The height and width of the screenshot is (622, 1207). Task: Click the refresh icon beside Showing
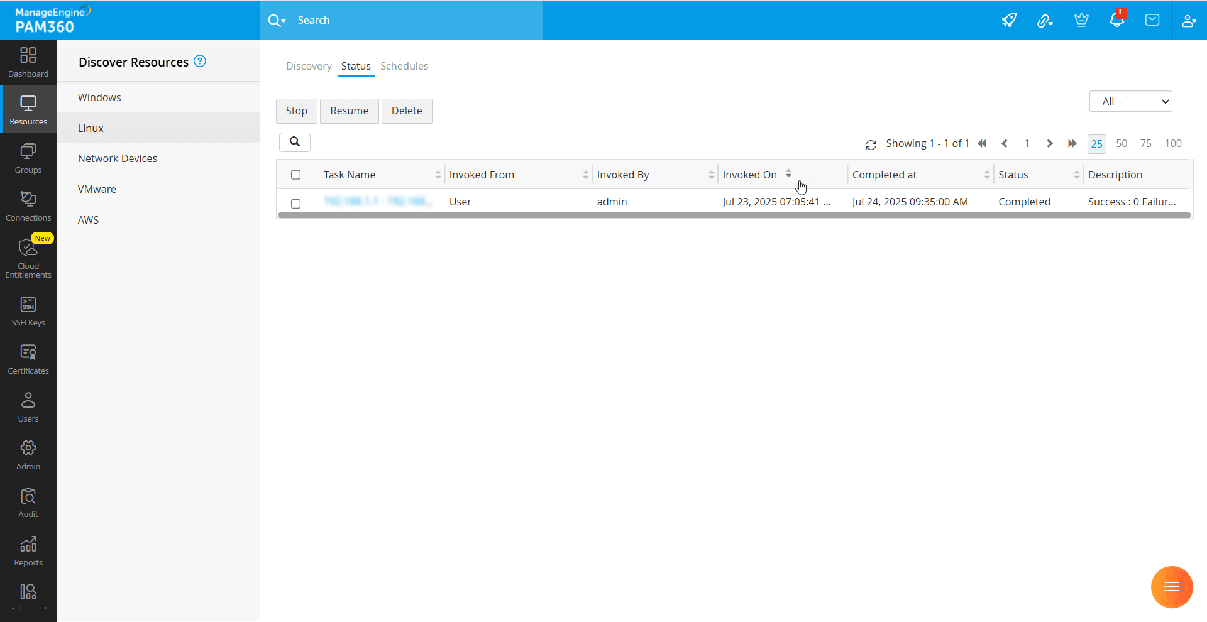(871, 145)
